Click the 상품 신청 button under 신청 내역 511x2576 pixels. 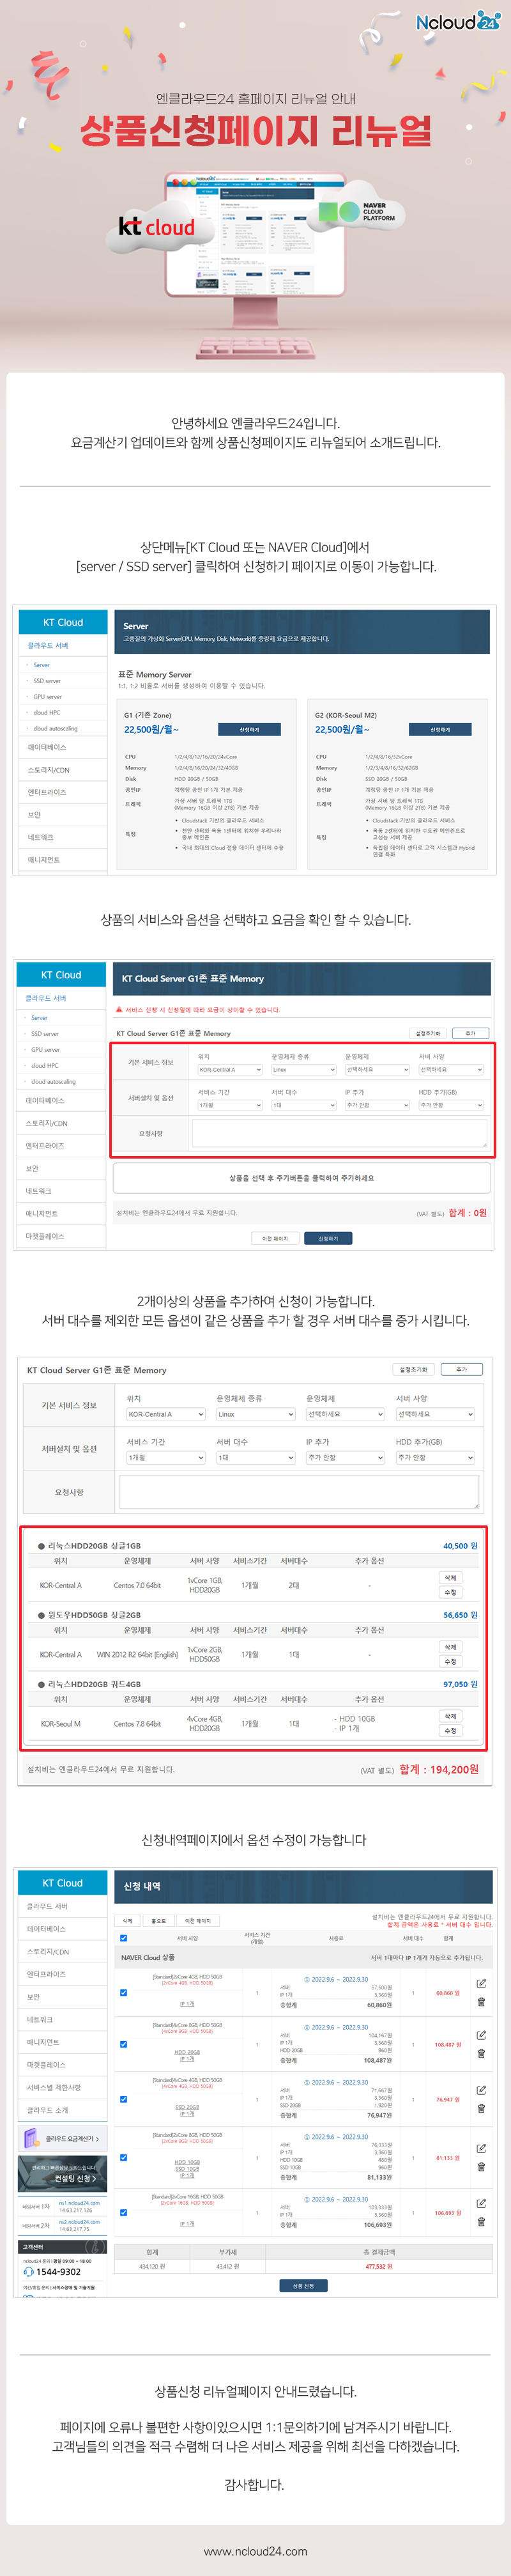click(x=303, y=2285)
